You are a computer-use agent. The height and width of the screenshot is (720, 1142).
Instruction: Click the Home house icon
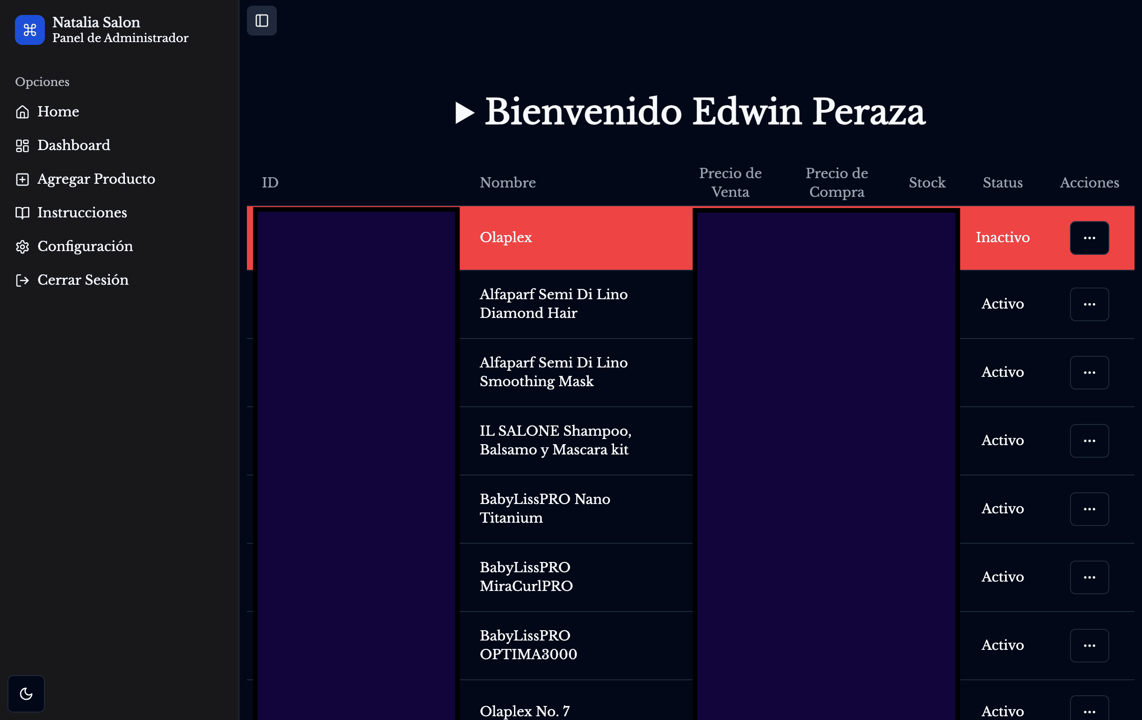point(22,112)
